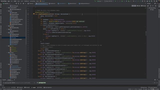
Task: Collapse the 'tools' folder in project tree
Action: pyautogui.click(x=7, y=64)
